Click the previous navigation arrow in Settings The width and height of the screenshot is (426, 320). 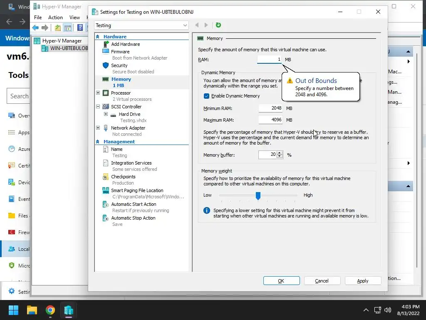pos(197,25)
